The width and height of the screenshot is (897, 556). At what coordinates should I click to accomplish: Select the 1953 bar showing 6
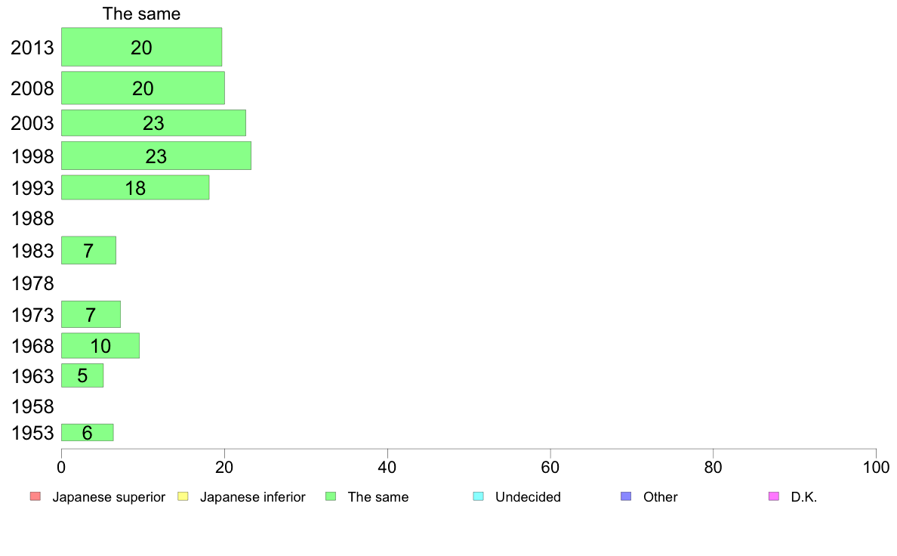[87, 432]
